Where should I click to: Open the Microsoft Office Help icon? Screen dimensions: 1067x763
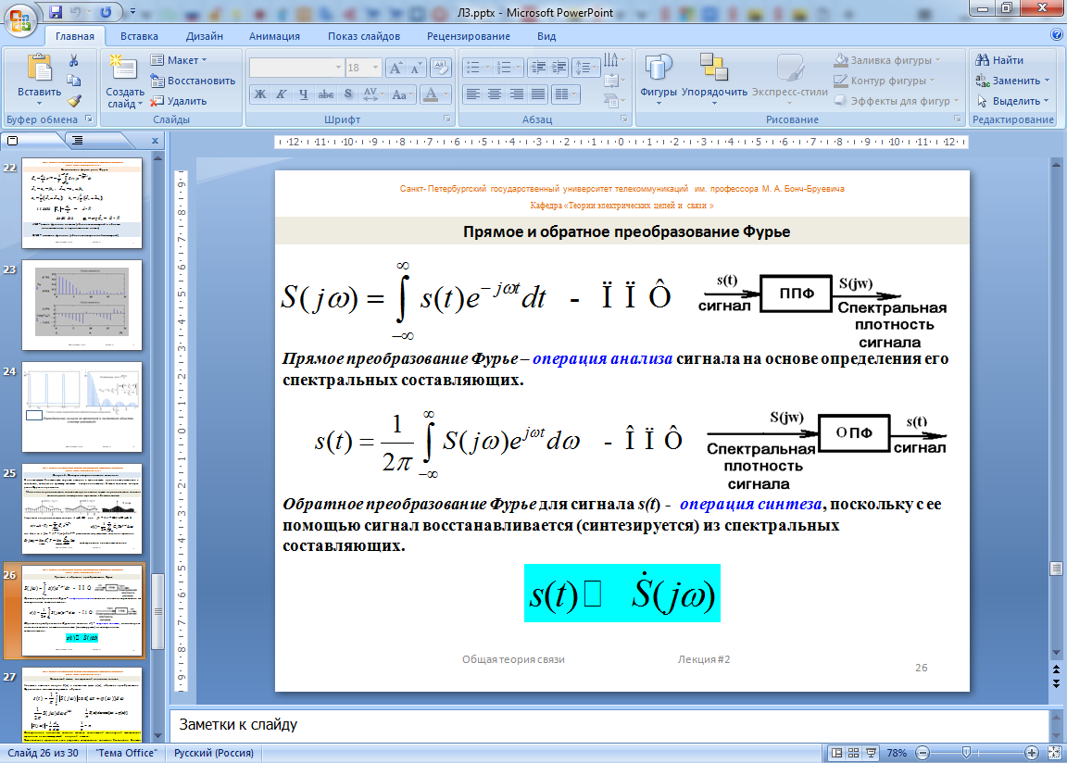point(1057,35)
